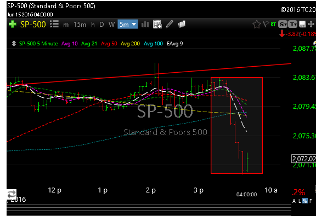The image size is (316, 216).
Task: Open the T dropdown button
Action: coord(292,24)
